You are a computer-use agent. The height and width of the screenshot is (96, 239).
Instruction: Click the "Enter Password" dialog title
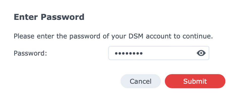pos(49,17)
